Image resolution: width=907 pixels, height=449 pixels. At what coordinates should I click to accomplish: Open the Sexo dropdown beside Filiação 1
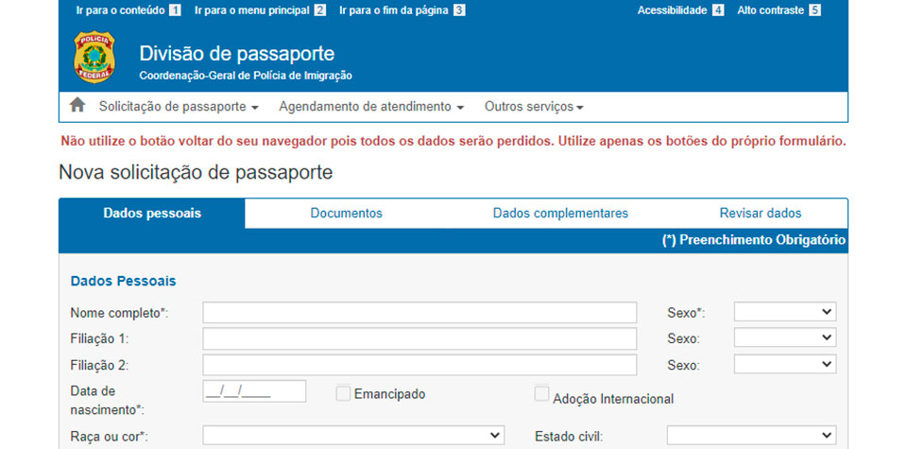[784, 337]
